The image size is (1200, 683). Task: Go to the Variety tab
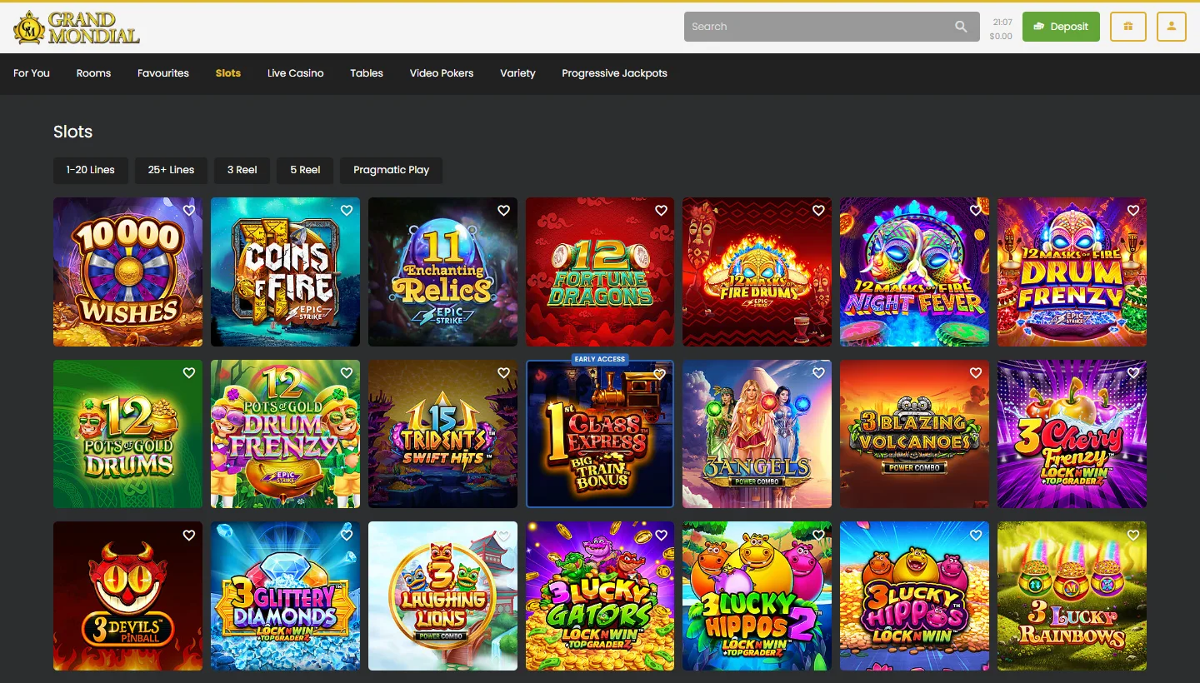click(517, 73)
